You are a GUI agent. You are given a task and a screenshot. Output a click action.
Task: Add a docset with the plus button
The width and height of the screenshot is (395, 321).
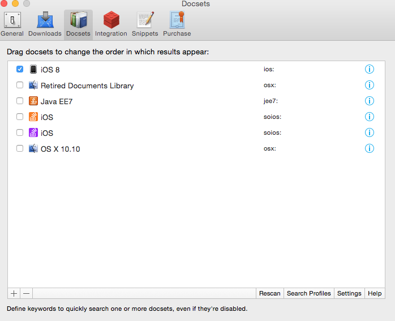(14, 293)
